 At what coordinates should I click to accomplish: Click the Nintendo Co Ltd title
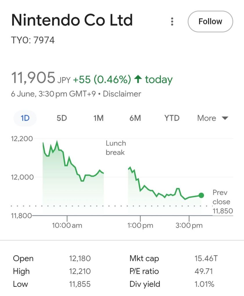[x=72, y=20]
